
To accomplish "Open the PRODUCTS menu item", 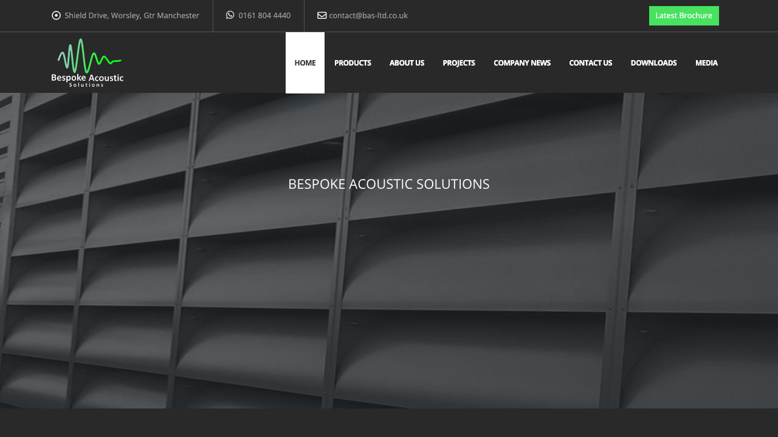I will tap(353, 63).
